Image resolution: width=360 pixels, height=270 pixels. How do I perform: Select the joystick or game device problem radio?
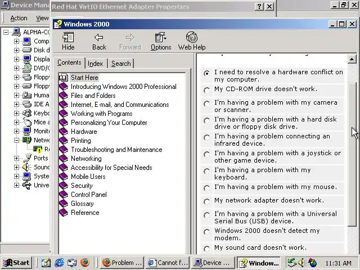206,154
